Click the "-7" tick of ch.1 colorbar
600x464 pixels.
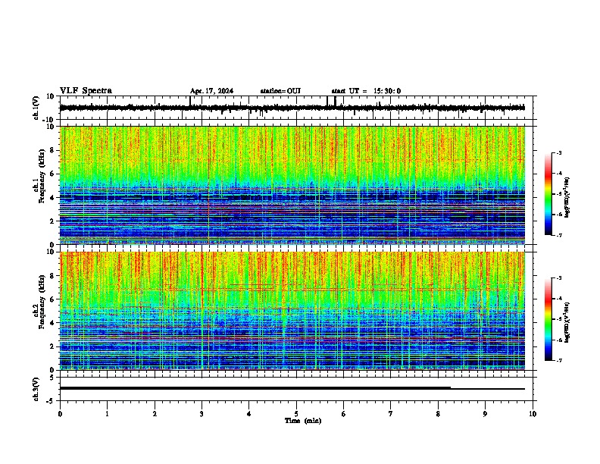pyautogui.click(x=559, y=236)
